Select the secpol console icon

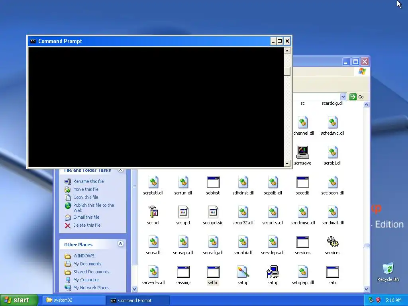point(153,212)
